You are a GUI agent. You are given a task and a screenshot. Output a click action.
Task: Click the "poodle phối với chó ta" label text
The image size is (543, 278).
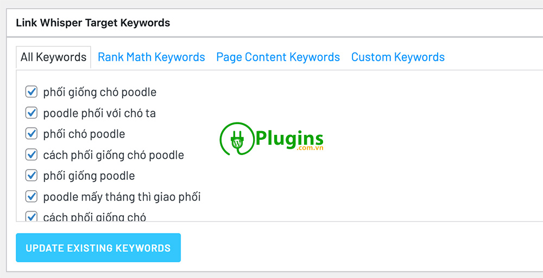pyautogui.click(x=99, y=113)
